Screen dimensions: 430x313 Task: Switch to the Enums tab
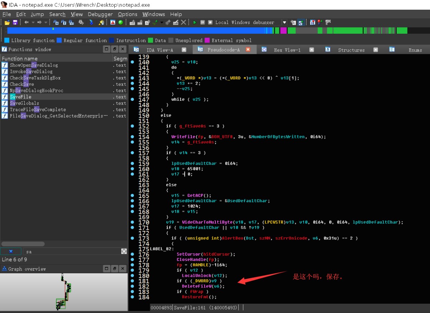point(415,50)
